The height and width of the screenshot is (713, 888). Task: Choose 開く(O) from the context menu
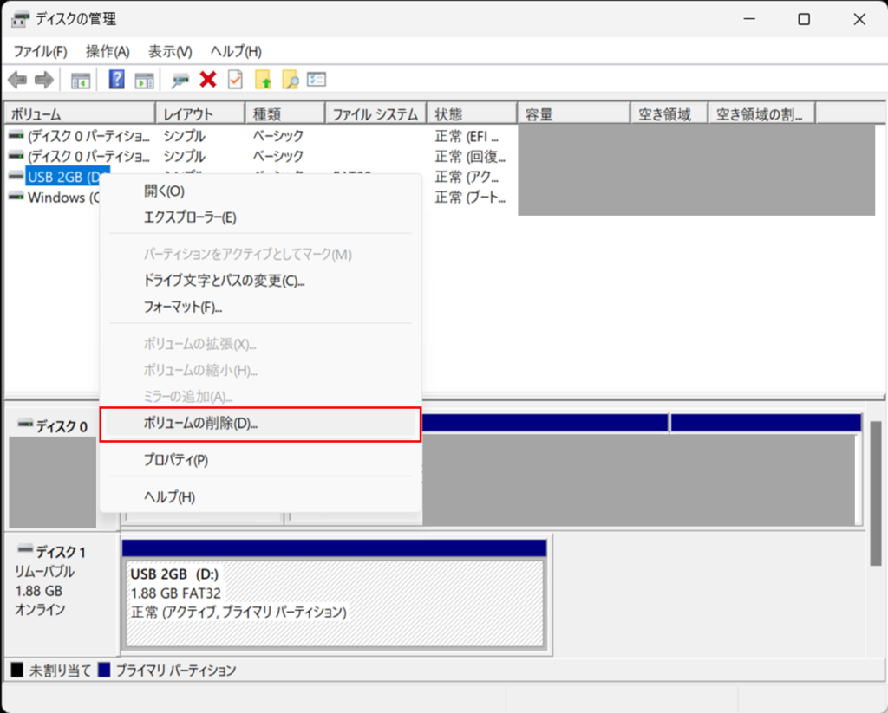point(260,191)
